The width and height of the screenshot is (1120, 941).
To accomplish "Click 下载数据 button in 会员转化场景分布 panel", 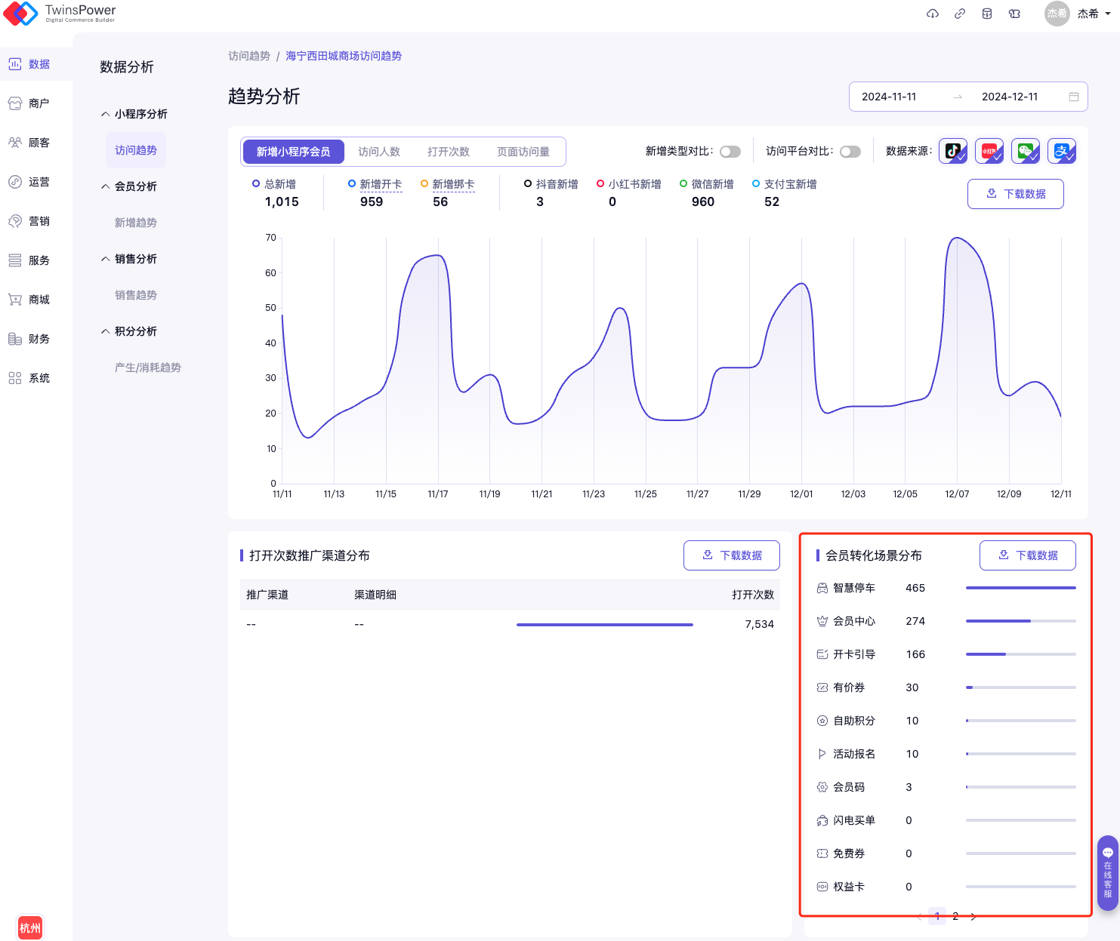I will (1027, 555).
